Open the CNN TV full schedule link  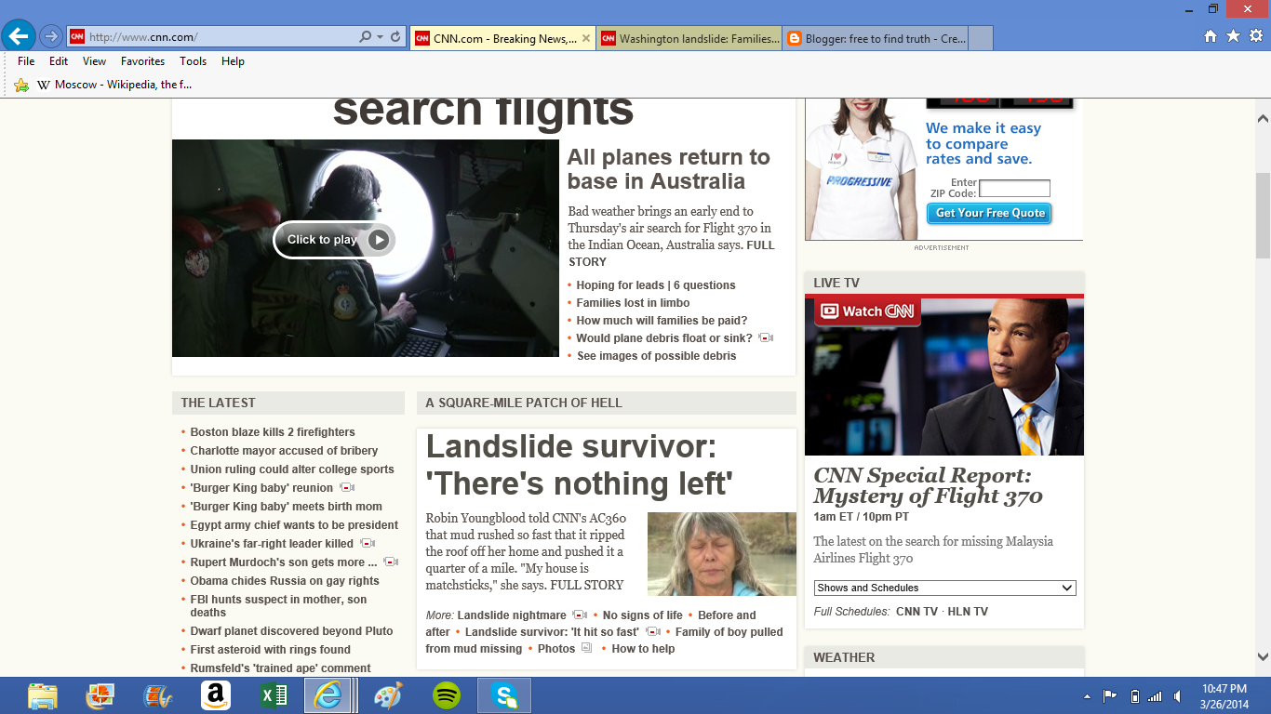[917, 612]
